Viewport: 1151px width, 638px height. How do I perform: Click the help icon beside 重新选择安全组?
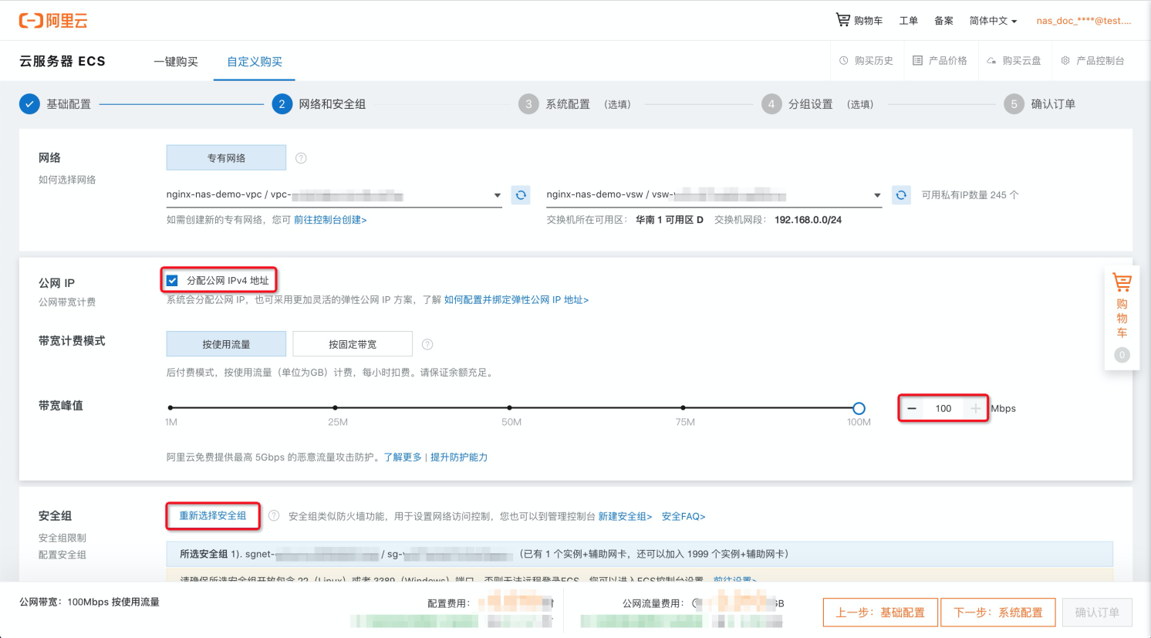pyautogui.click(x=274, y=516)
